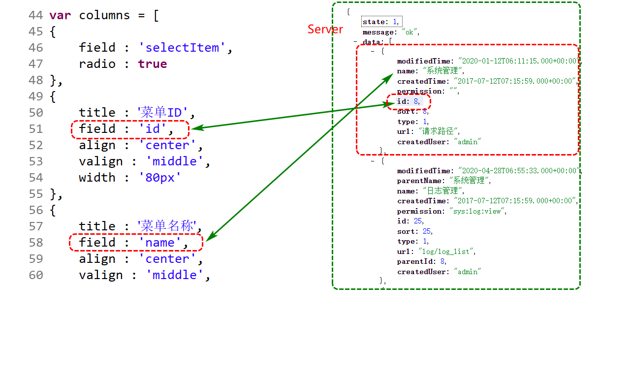Click the permission "sys:log:view" entry
The width and height of the screenshot is (630, 378).
tap(452, 211)
